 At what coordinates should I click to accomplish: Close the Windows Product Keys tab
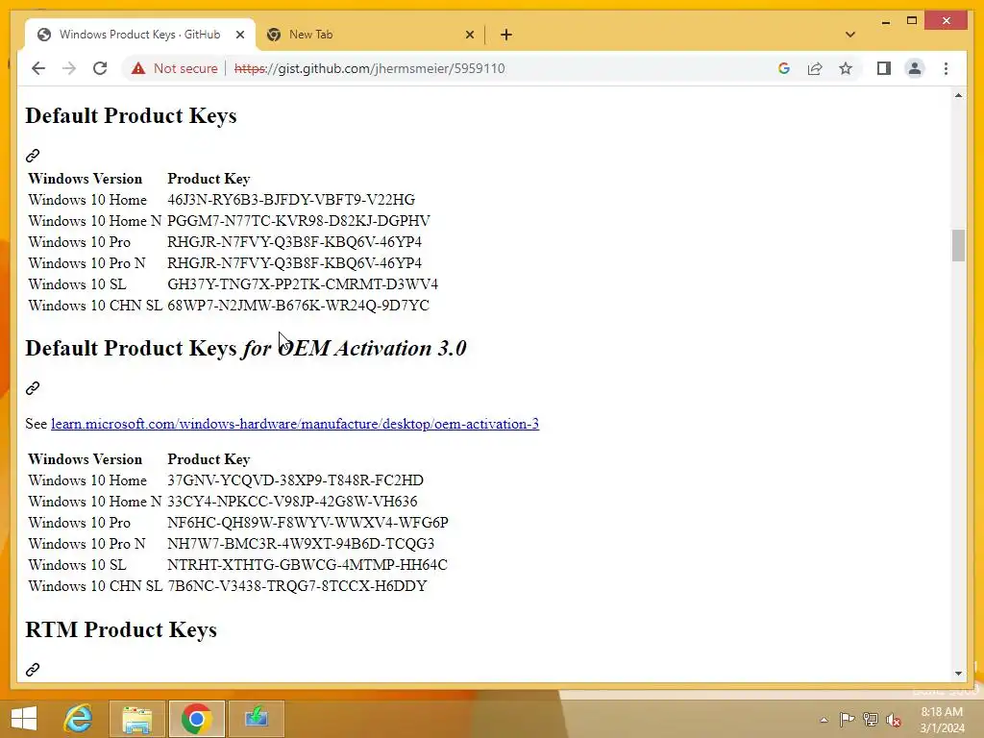coord(239,36)
